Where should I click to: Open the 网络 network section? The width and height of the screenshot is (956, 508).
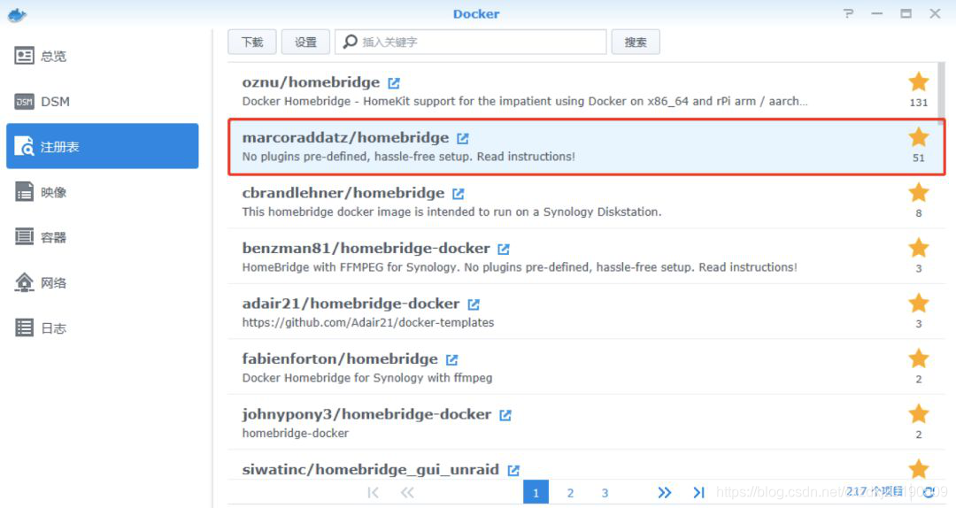point(103,282)
